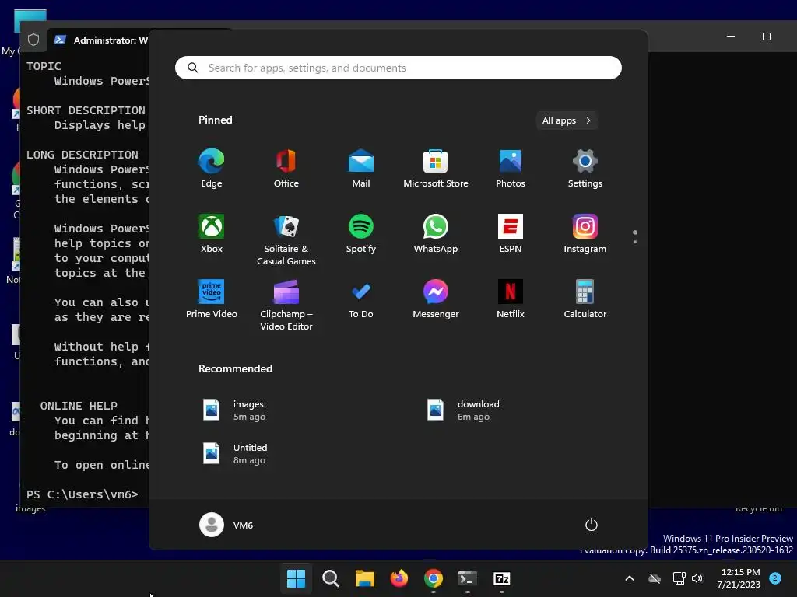The height and width of the screenshot is (597, 797).
Task: Open Edge from pinned apps
Action: point(212,169)
